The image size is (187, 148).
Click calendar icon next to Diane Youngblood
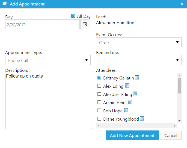[142, 119]
